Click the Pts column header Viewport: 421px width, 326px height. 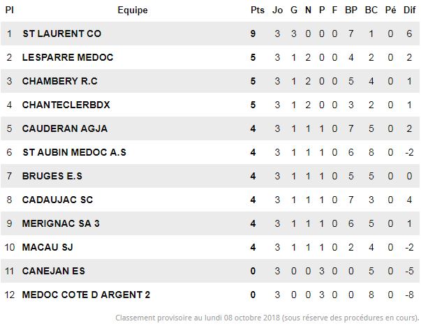click(x=258, y=10)
